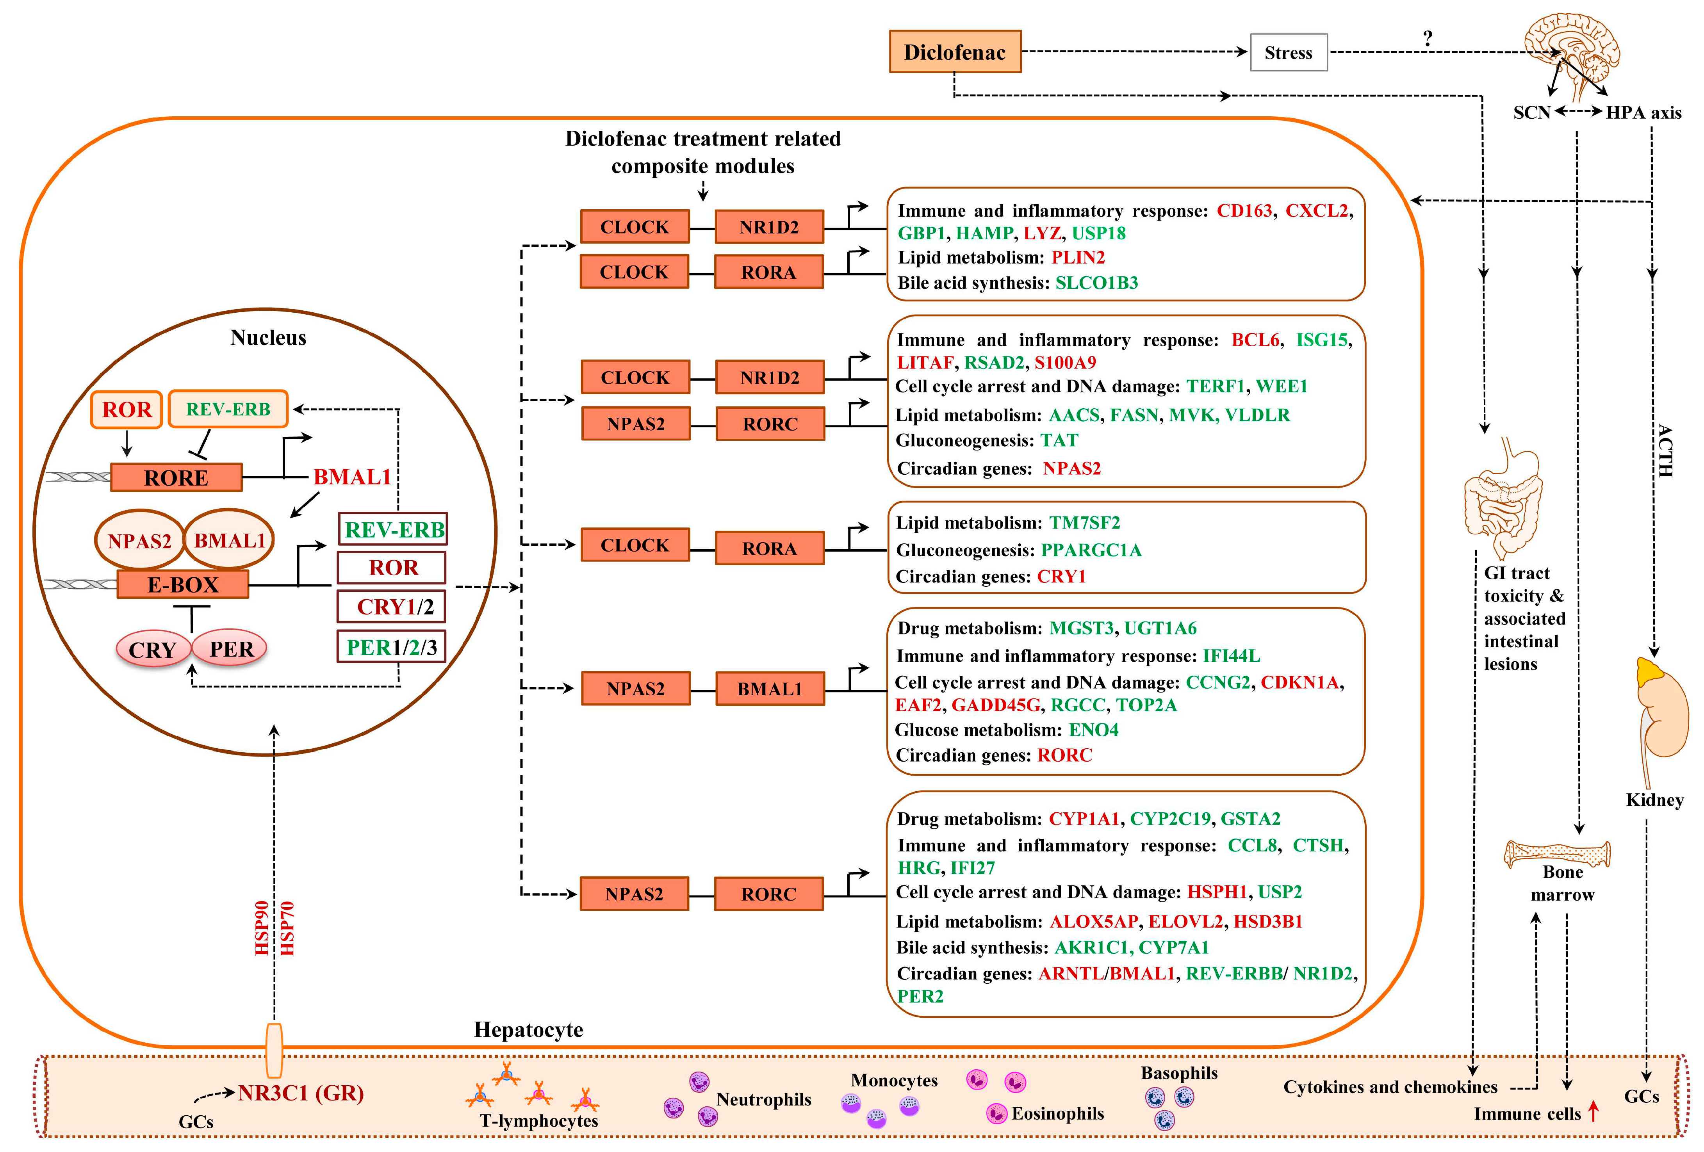
Task: Select the Stress box
Action: pos(1288,53)
